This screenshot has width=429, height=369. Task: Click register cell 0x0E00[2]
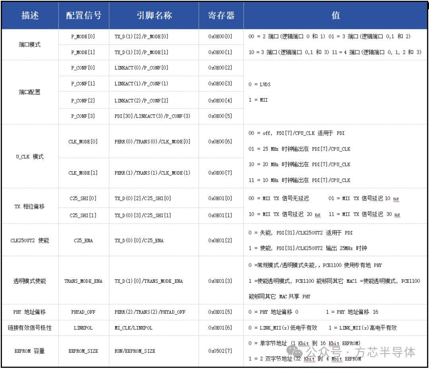click(x=221, y=68)
